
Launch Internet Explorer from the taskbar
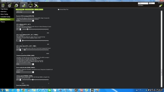click(13, 90)
